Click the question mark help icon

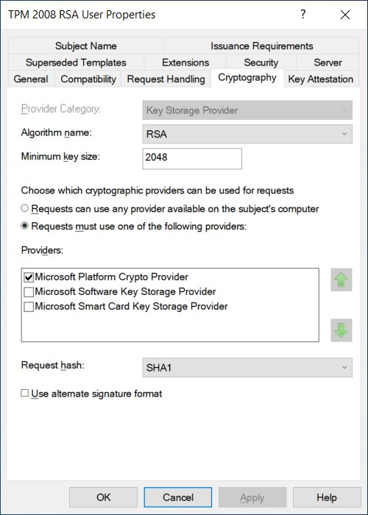[x=303, y=15]
